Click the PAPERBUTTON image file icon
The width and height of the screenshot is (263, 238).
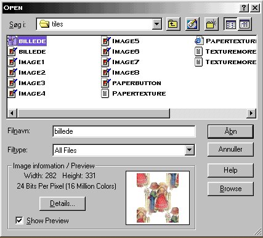(106, 83)
